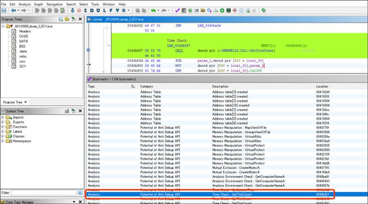Close the Program Trees panel
368x204 pixels.
tap(80, 19)
